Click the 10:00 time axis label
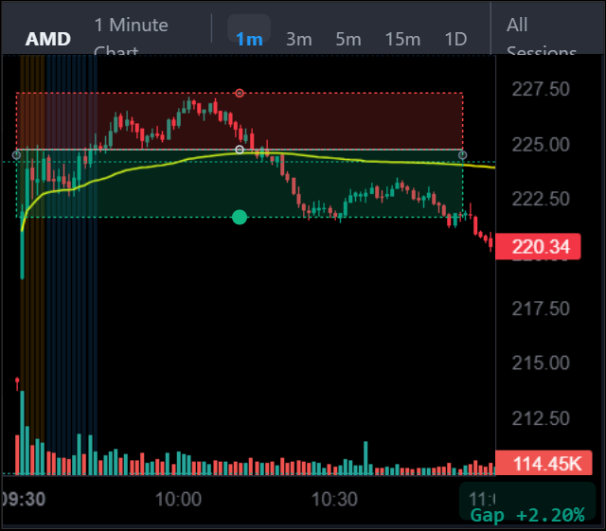Viewport: 606px width, 531px height. click(x=178, y=500)
